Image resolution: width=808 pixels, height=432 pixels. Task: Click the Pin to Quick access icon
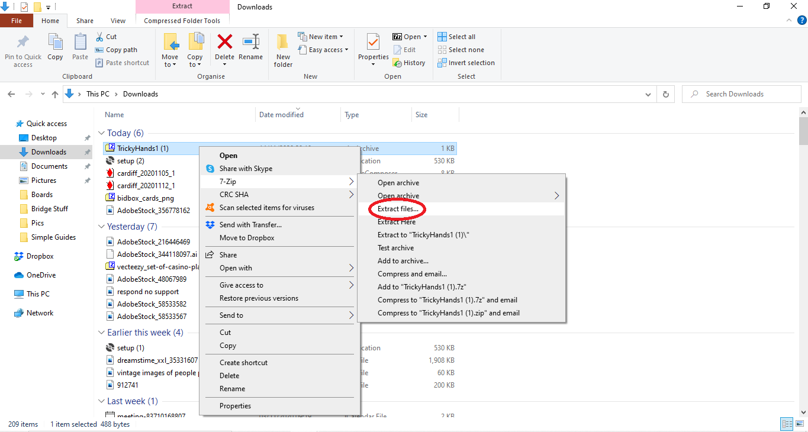[x=23, y=50]
